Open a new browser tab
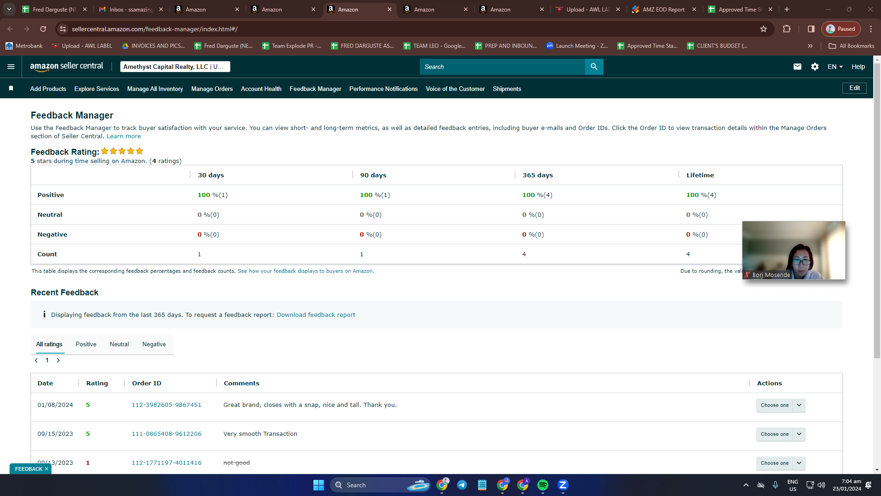The width and height of the screenshot is (881, 496). tap(787, 9)
